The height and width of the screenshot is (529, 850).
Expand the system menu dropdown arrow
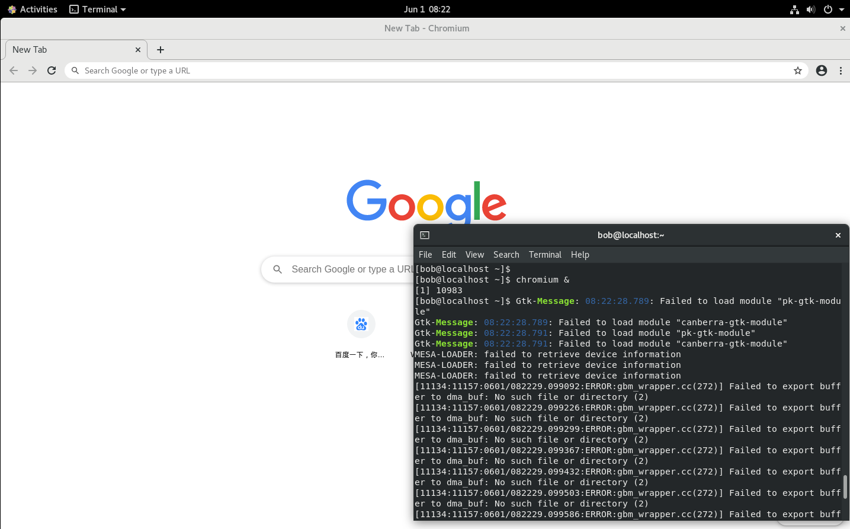(x=842, y=9)
